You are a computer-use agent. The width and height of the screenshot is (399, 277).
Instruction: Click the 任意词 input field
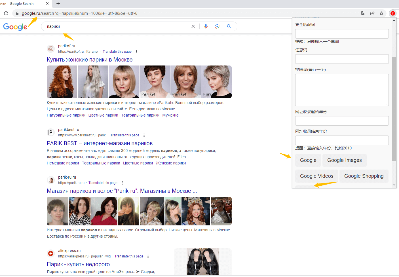pyautogui.click(x=342, y=59)
